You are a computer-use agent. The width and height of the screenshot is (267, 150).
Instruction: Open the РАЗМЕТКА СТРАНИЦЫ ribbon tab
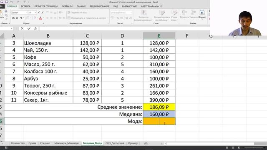(46, 6)
